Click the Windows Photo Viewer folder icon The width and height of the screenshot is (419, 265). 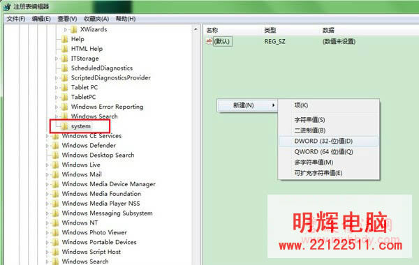[x=55, y=232]
